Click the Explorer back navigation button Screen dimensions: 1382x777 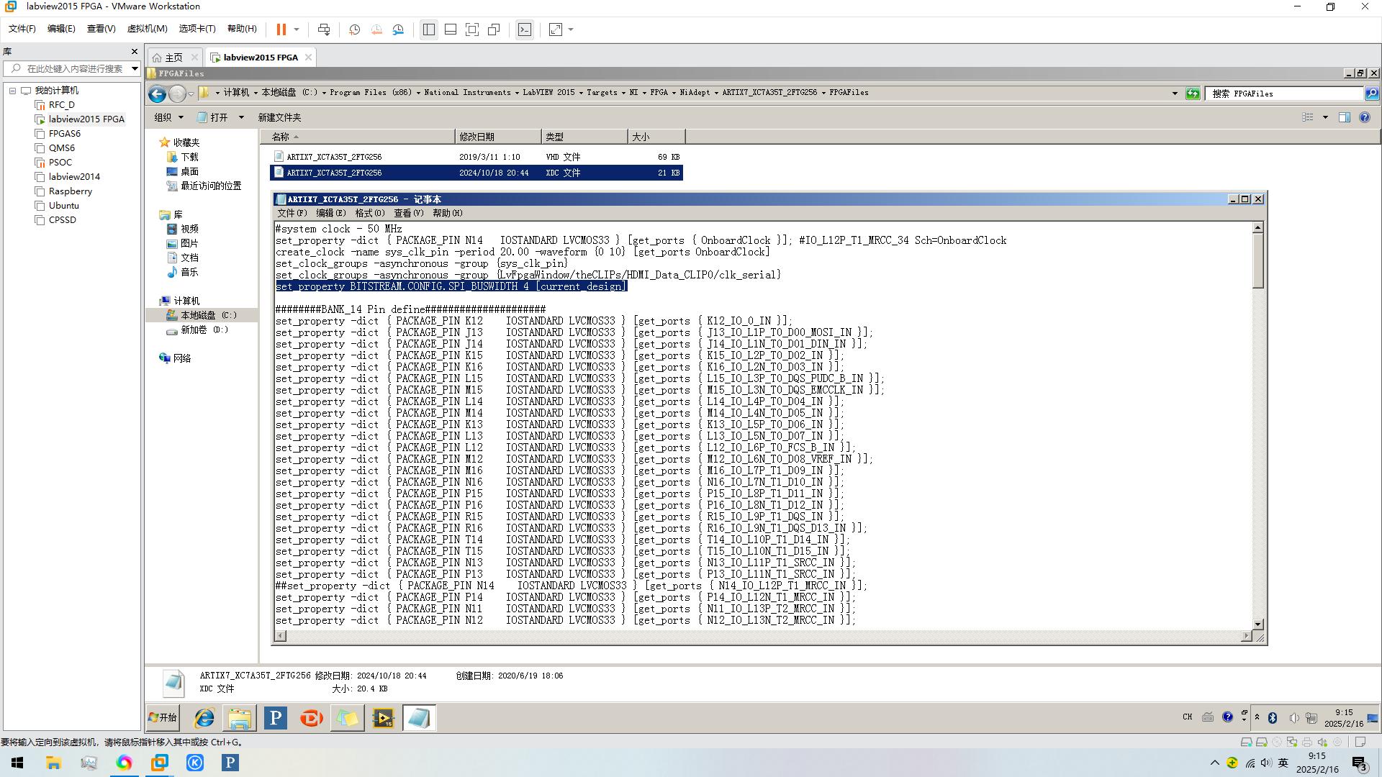(157, 94)
